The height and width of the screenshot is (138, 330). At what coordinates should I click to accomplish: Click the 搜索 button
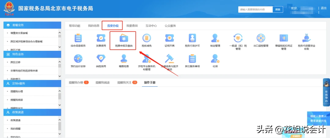(278, 9)
